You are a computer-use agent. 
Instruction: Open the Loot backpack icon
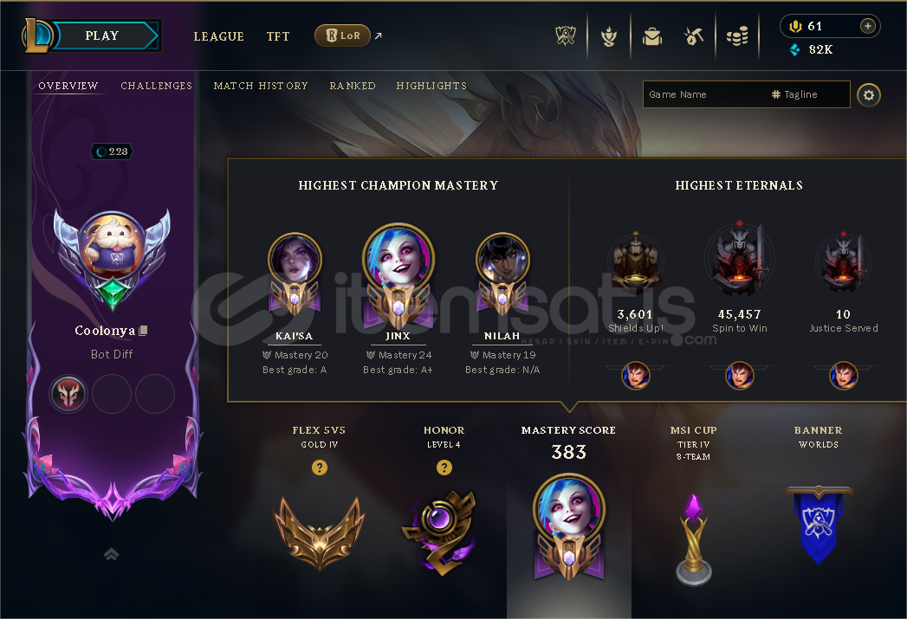pyautogui.click(x=652, y=36)
